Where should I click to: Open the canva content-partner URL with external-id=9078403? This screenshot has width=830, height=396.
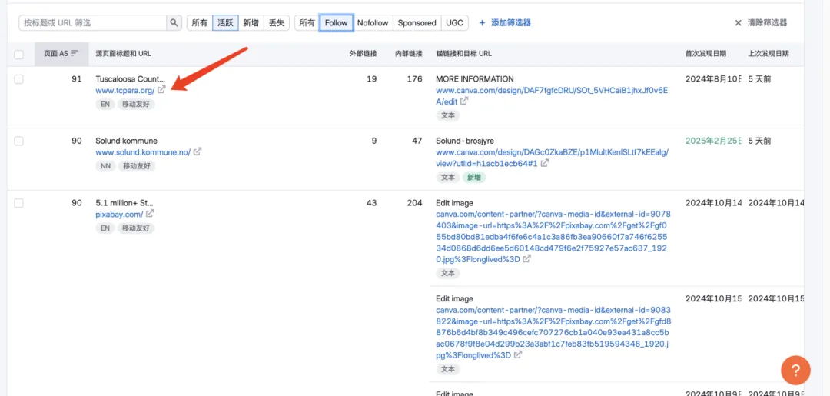[x=553, y=237]
